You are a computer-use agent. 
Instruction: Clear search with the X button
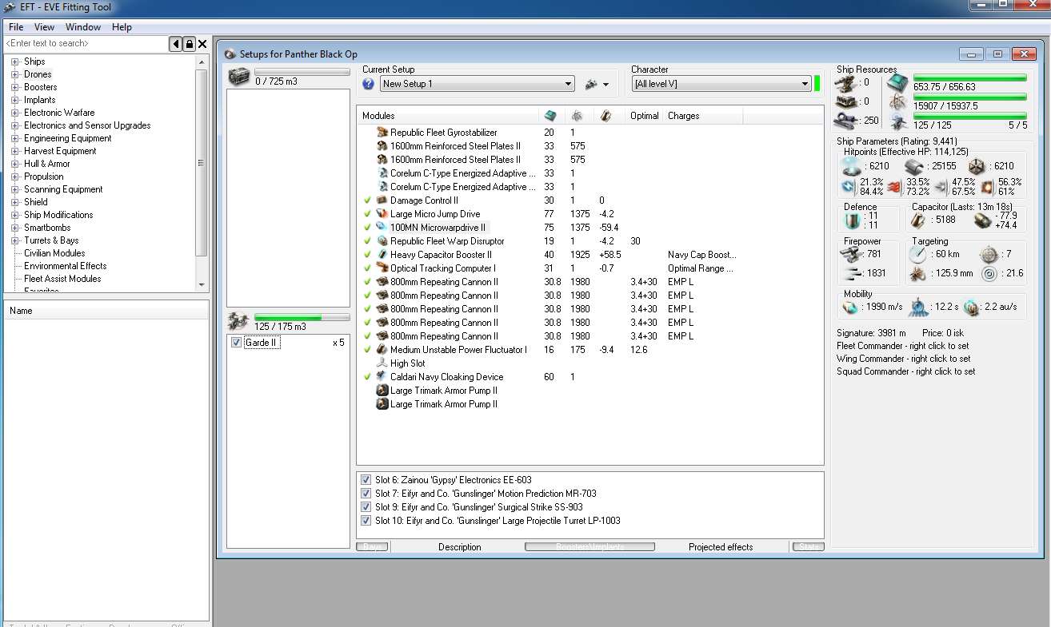[202, 44]
